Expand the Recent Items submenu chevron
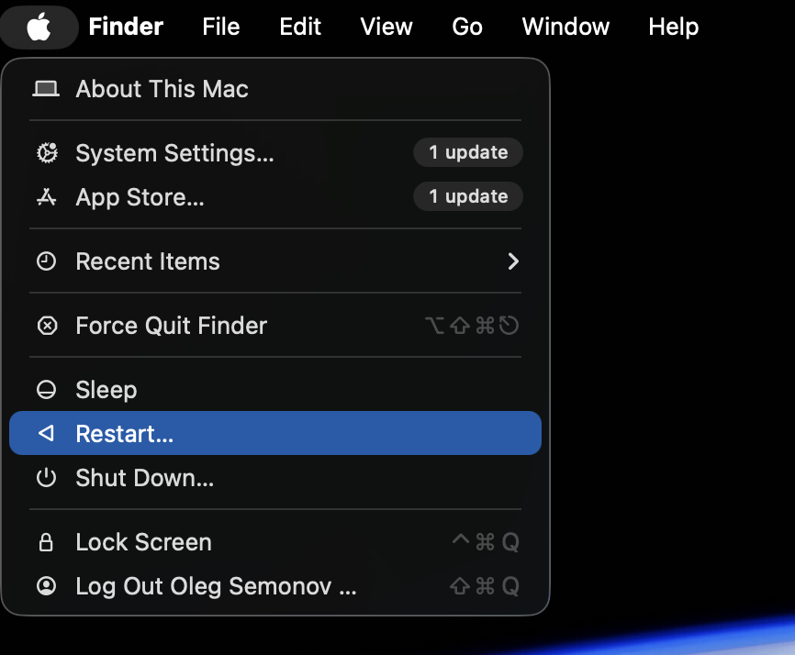The width and height of the screenshot is (795, 655). [x=513, y=261]
